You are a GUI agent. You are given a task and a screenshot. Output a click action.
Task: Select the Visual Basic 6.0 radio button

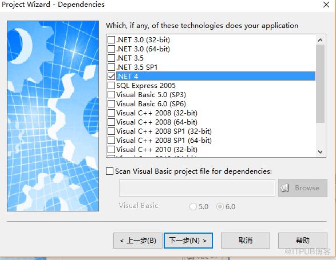[220, 206]
